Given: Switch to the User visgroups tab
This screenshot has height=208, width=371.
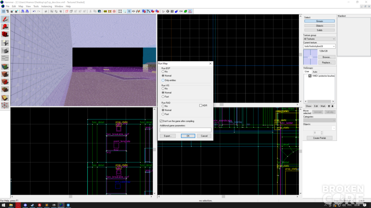Looking at the screenshot, I should [307, 71].
